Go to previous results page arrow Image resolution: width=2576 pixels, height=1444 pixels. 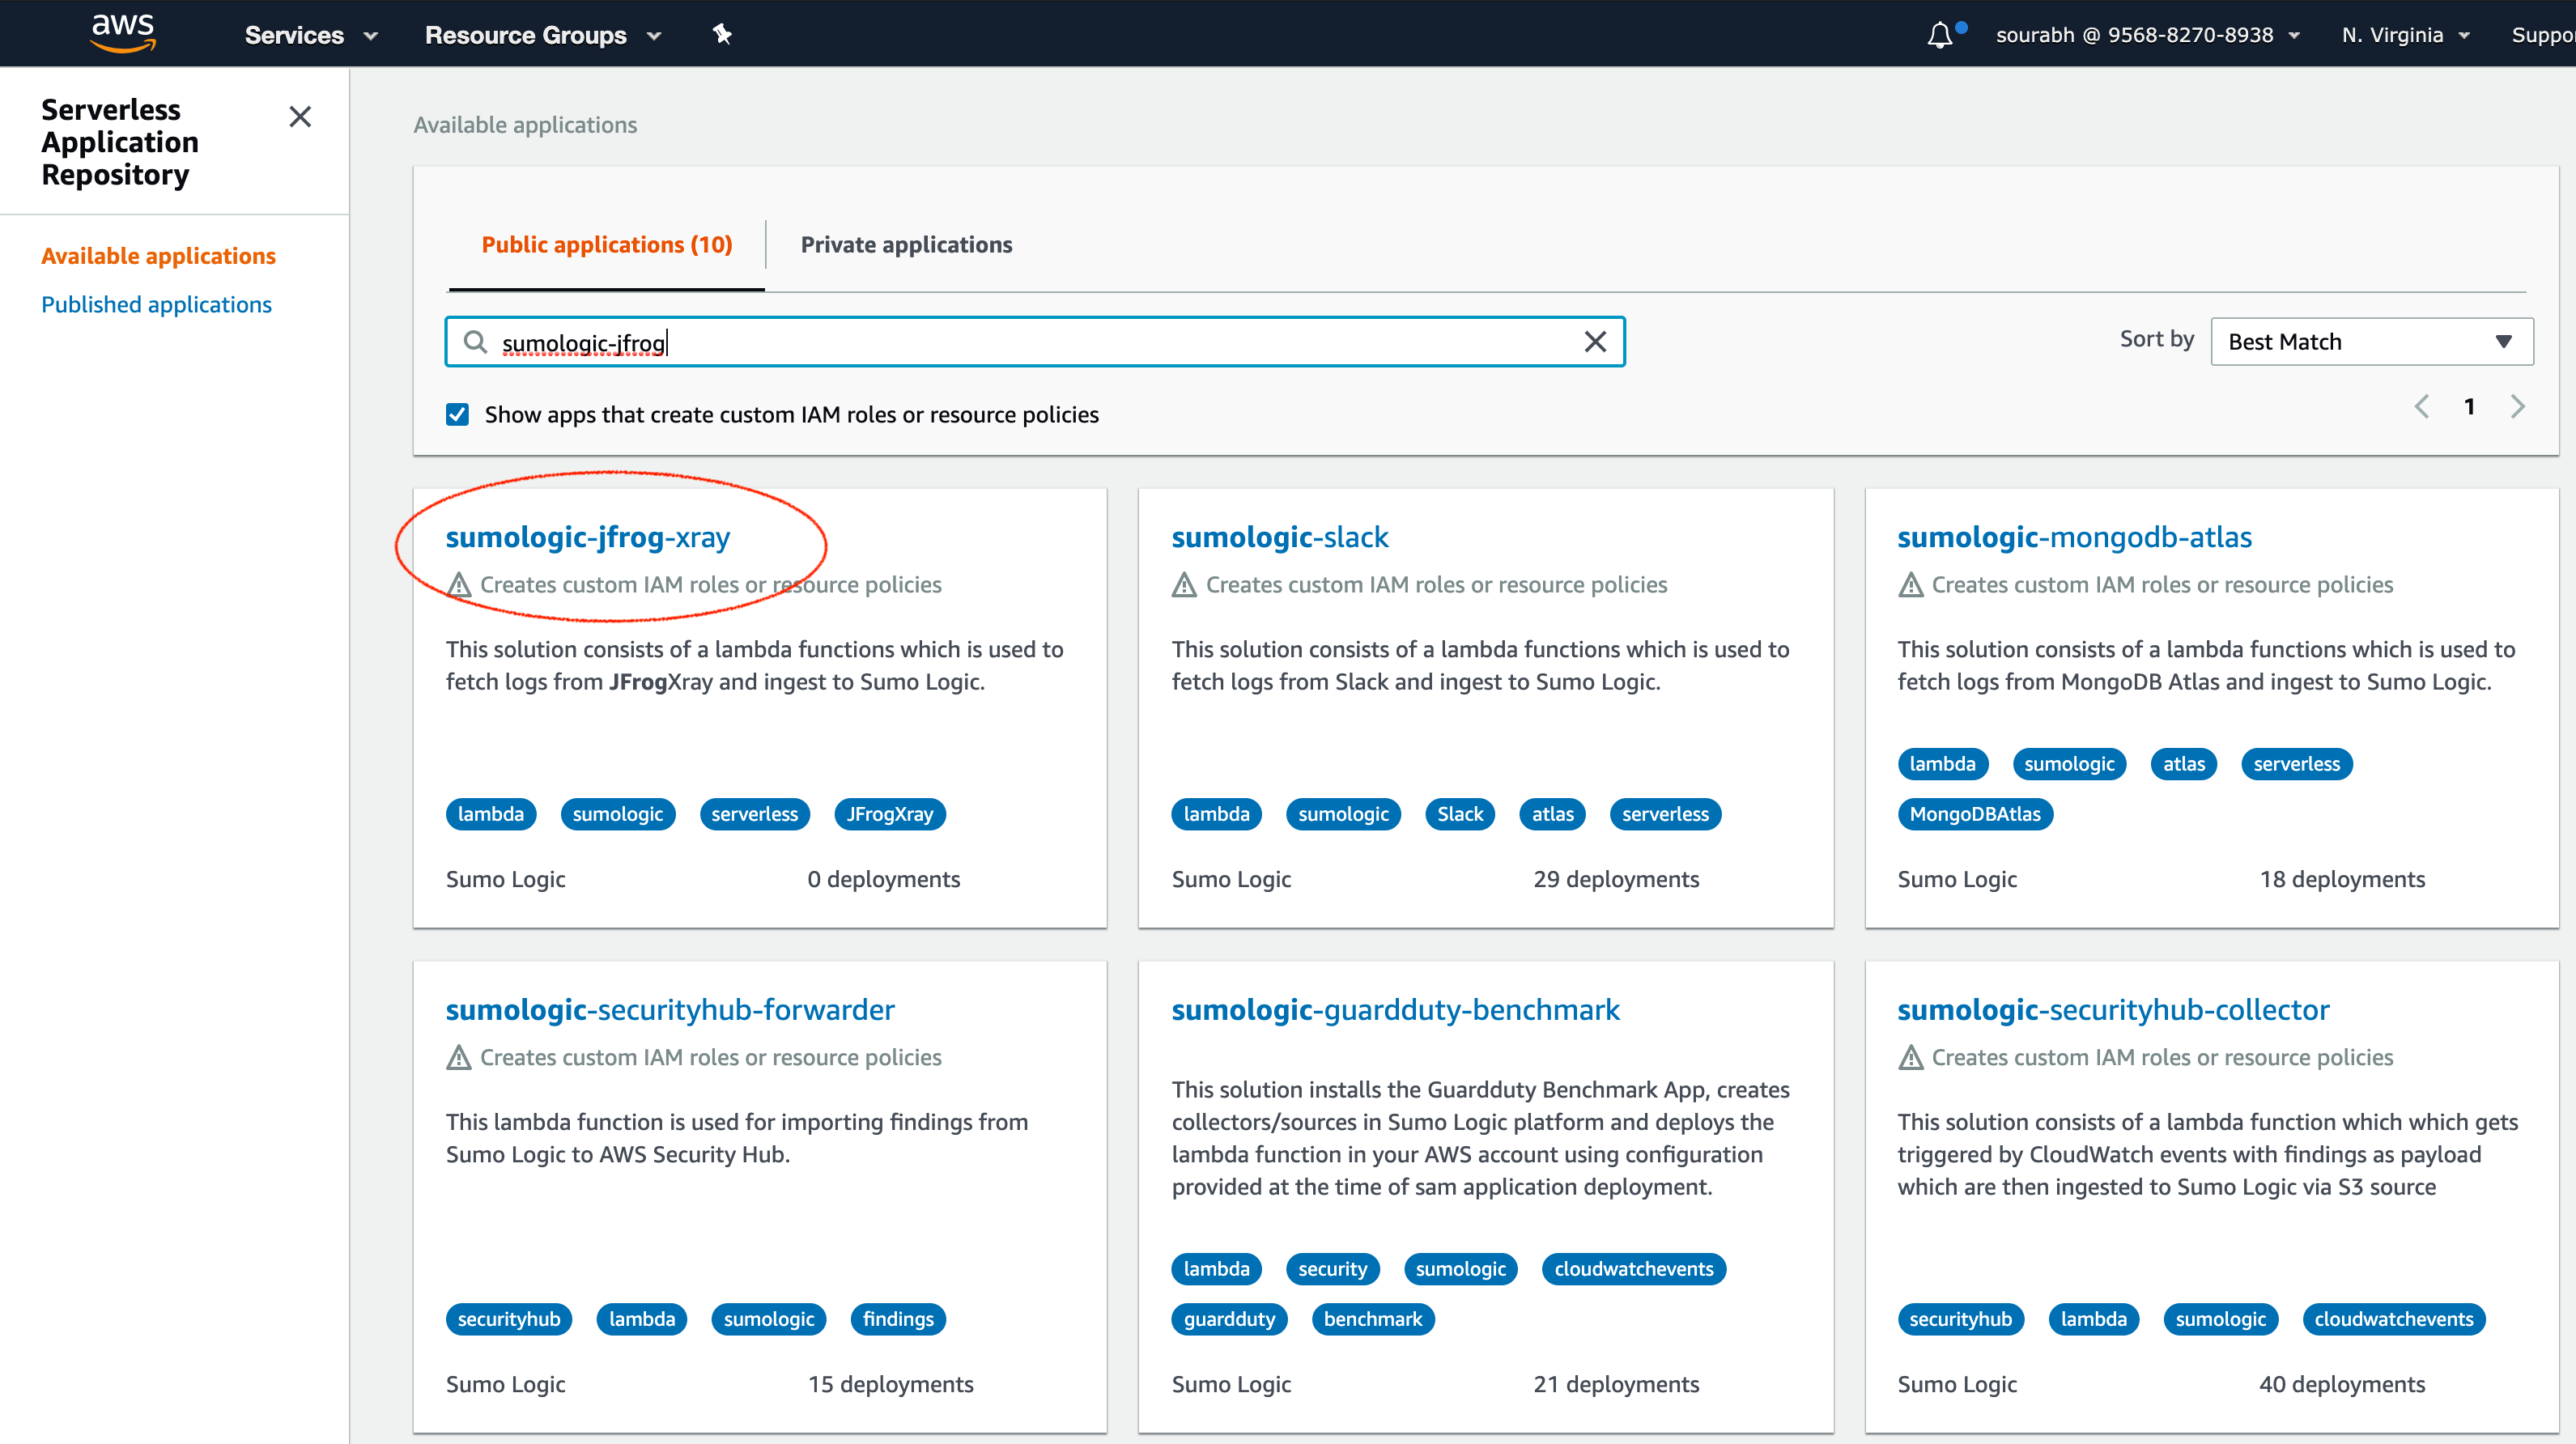[2421, 407]
